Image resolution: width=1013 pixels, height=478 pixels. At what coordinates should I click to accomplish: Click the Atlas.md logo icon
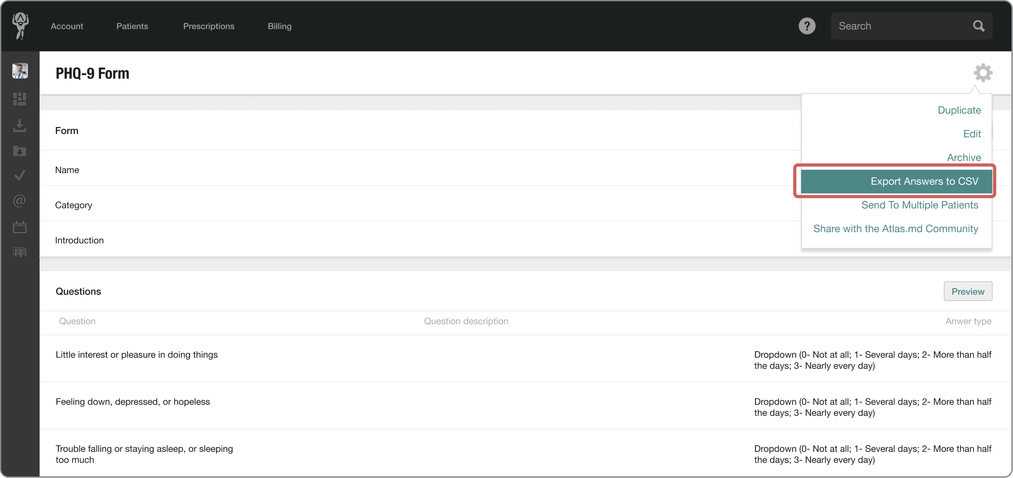[x=20, y=26]
